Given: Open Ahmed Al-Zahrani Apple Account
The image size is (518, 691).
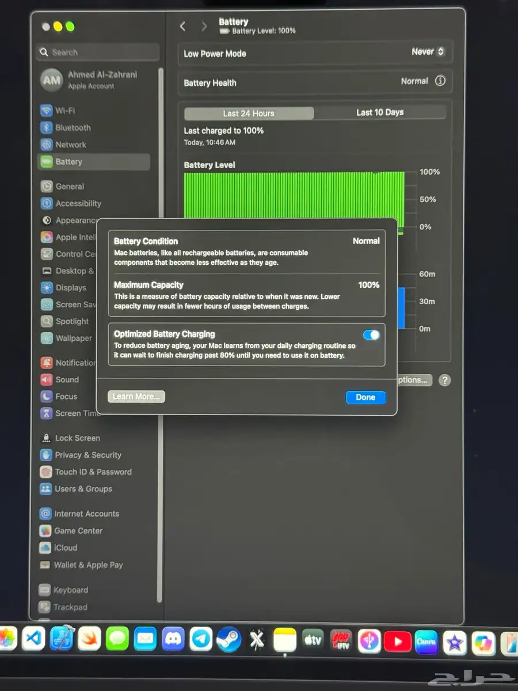Looking at the screenshot, I should (x=89, y=80).
